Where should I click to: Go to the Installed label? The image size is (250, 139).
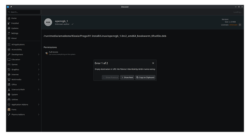coord(15,23)
